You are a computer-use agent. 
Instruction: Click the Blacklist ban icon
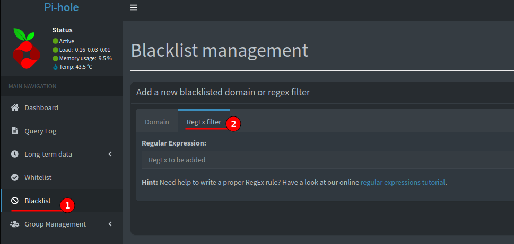point(14,201)
